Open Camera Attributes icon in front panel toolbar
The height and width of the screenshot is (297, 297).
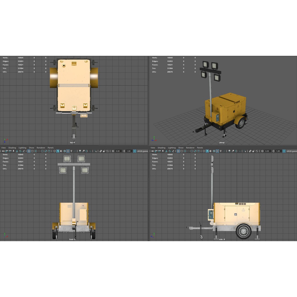[x=10, y=151]
